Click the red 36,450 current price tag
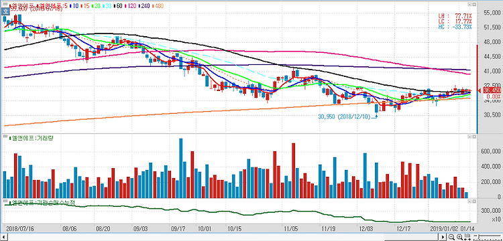The image size is (503, 241). [492, 90]
